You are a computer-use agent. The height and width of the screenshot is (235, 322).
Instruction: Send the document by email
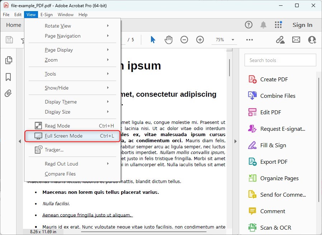296,40
